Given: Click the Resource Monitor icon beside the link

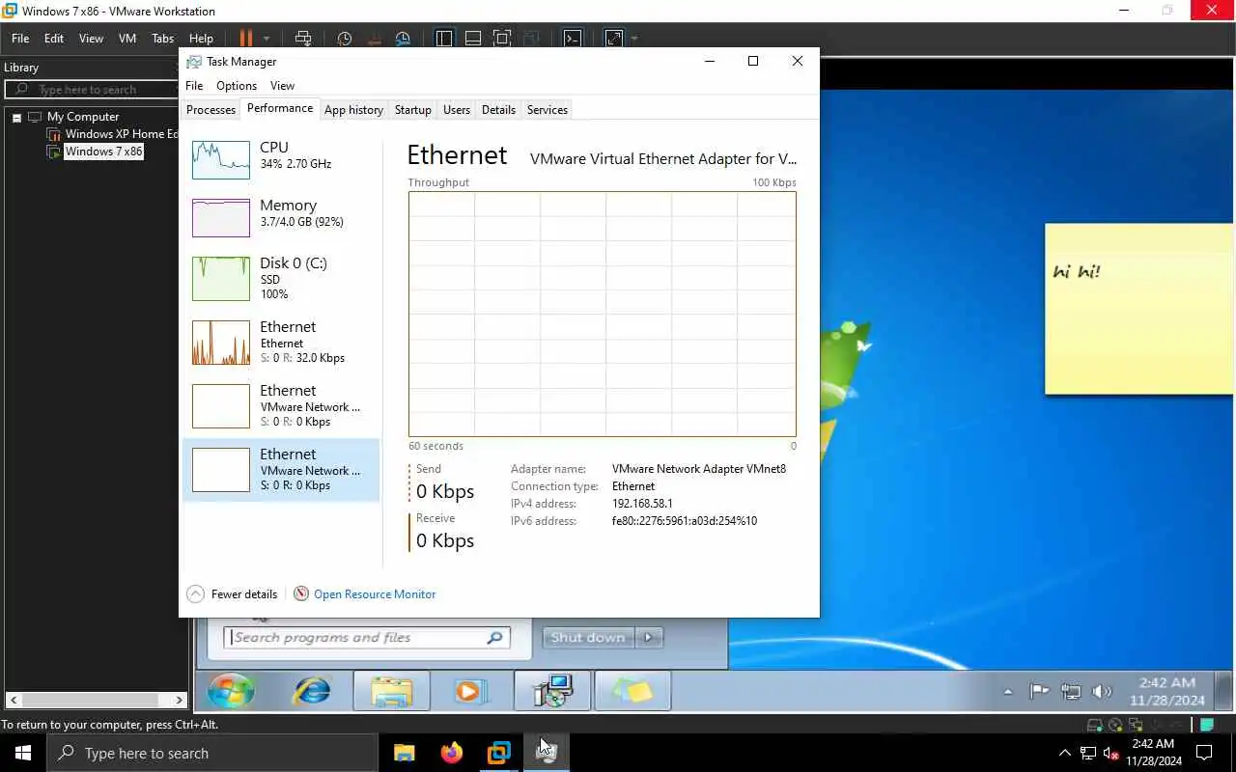Looking at the screenshot, I should click(301, 593).
